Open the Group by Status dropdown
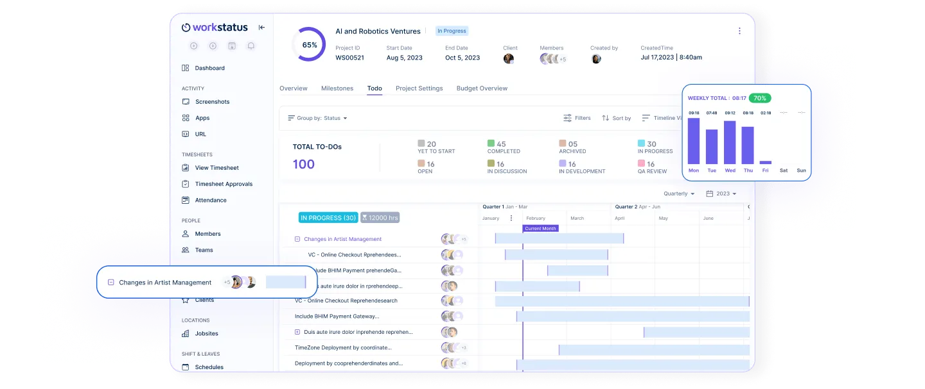 tap(317, 118)
